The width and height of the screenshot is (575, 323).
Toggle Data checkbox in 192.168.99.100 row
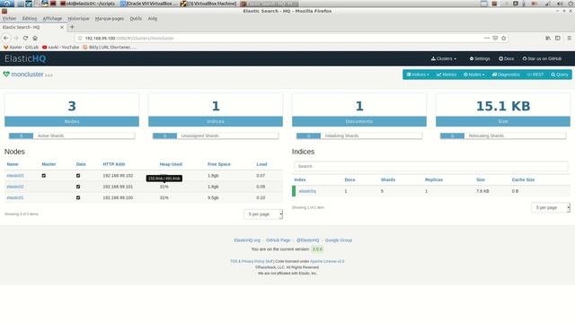click(x=78, y=197)
